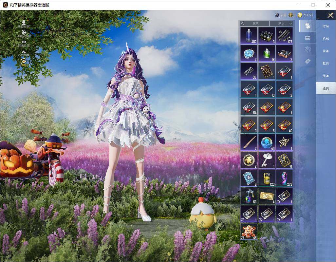Switch to the 时装 tab
Image resolution: width=336 pixels, height=262 pixels.
(326, 26)
